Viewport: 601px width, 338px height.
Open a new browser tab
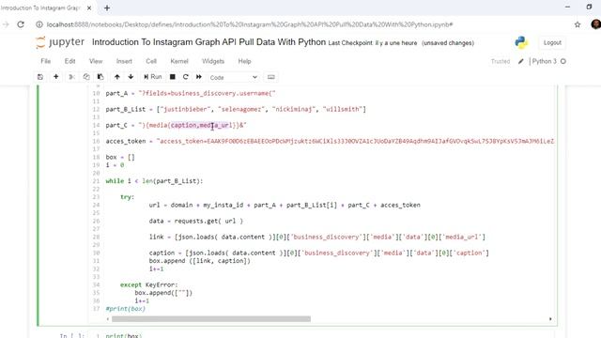point(107,8)
